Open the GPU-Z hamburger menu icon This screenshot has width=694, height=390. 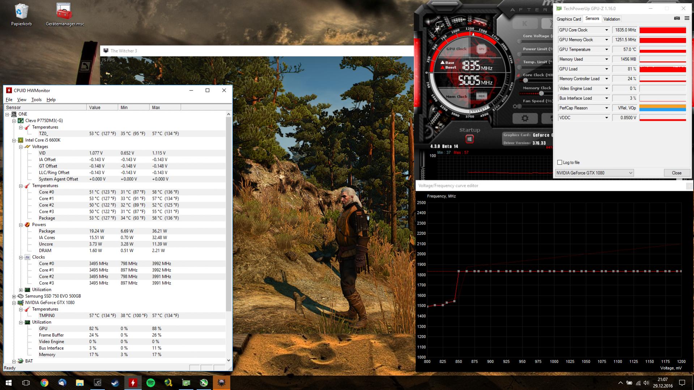[x=687, y=18]
